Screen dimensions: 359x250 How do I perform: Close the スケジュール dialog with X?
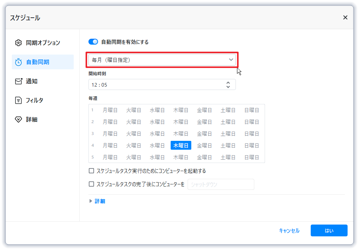point(345,17)
